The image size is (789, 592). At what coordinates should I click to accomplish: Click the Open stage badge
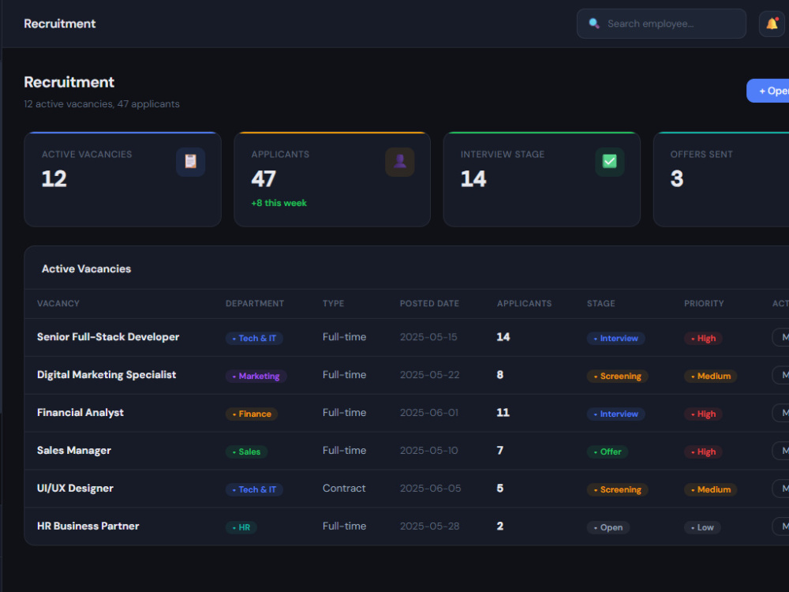[608, 527]
